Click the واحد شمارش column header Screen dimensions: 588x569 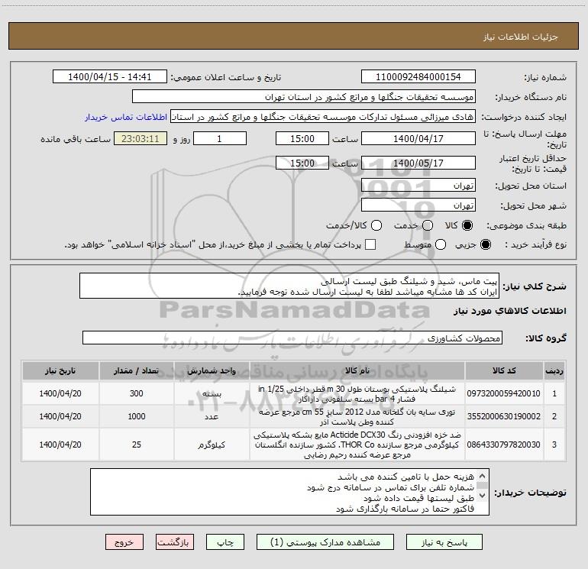212,370
